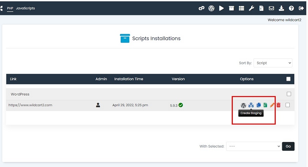Open the Sort By dropdown
The width and height of the screenshot is (308, 167).
(273, 63)
